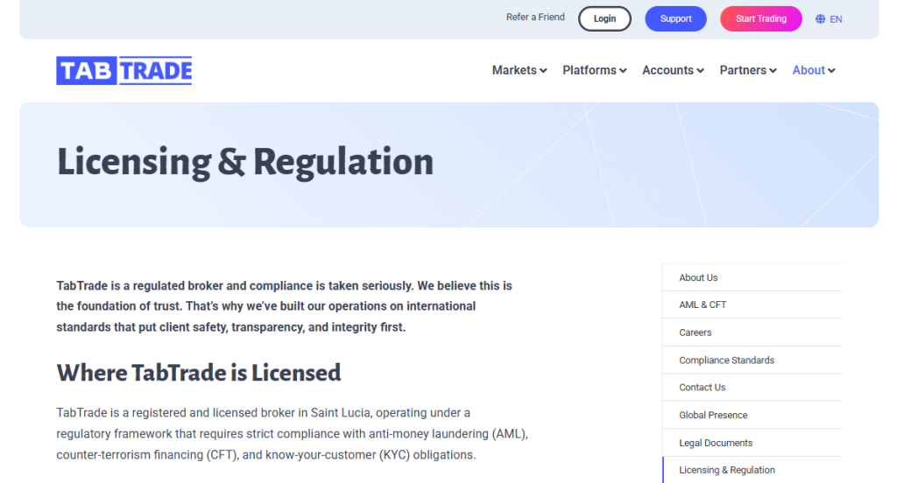
Task: Open Legal Documents in the sidebar
Action: [716, 443]
